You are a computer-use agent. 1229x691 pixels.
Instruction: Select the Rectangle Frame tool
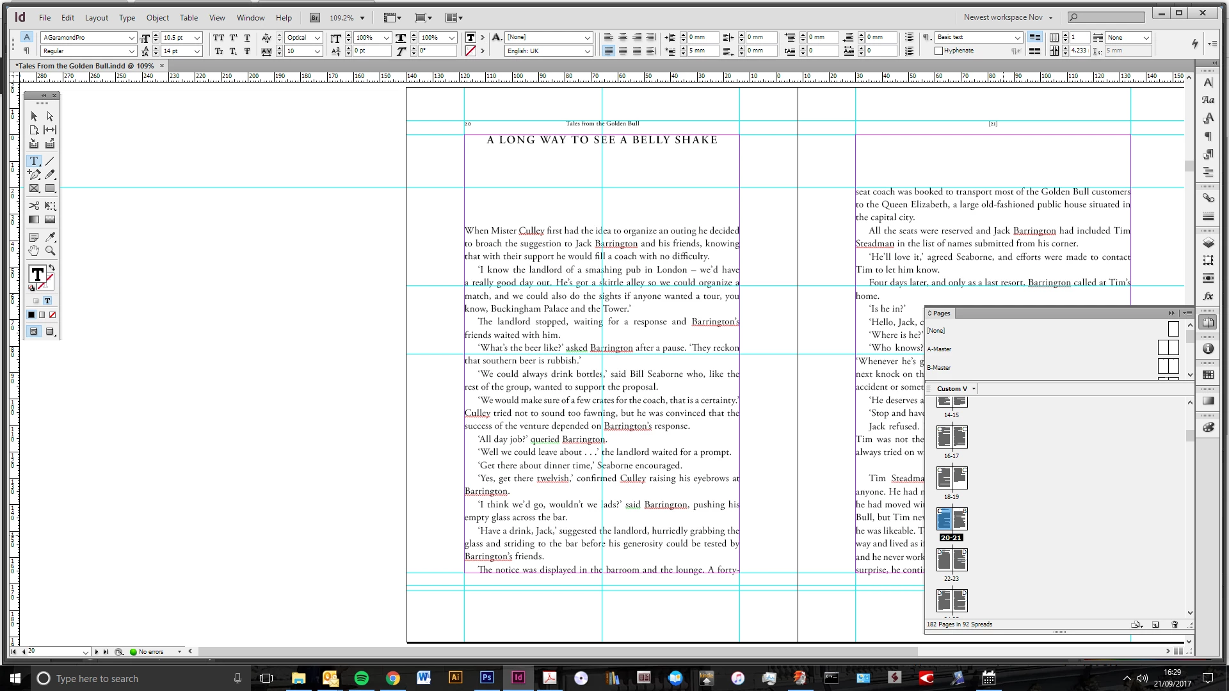pos(34,189)
